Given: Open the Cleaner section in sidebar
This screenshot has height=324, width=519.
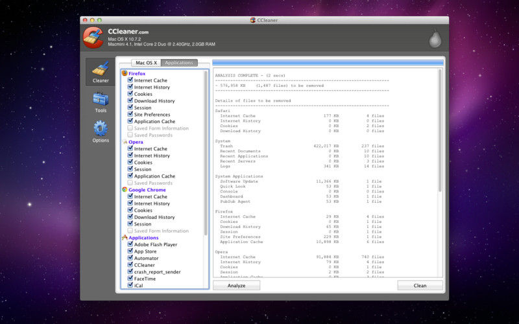Looking at the screenshot, I should [100, 73].
